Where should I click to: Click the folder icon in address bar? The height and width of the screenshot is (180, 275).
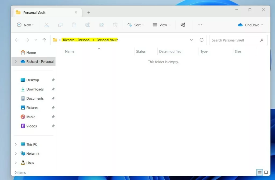click(55, 40)
